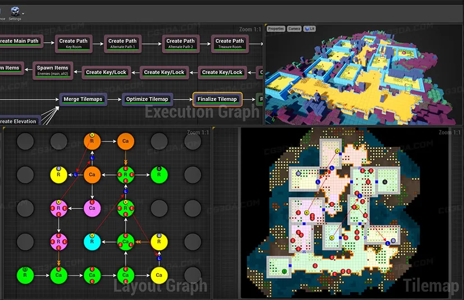Select the pink R node with K key marker
464x300 pixels.
(x=58, y=208)
